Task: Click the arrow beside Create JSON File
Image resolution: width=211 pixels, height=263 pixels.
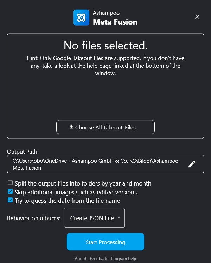Action: (119, 218)
